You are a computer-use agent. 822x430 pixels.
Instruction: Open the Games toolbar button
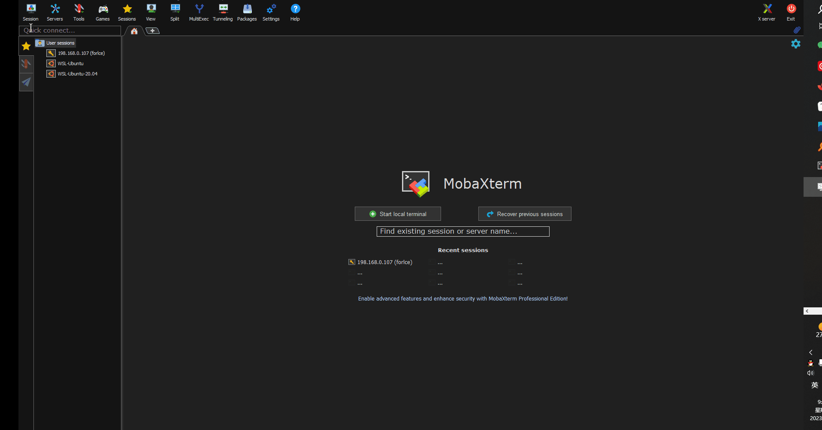(103, 12)
